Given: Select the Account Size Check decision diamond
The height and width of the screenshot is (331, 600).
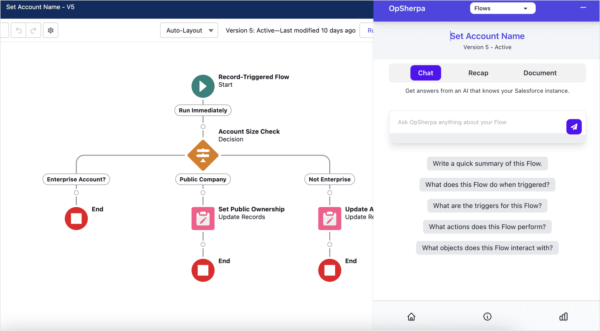Looking at the screenshot, I should pyautogui.click(x=203, y=155).
